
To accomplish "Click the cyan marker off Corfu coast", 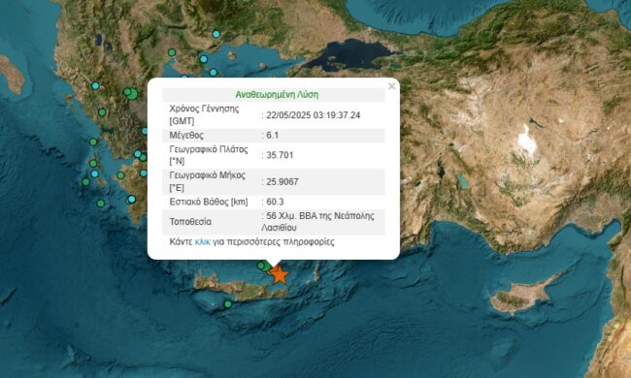I will click(x=95, y=85).
